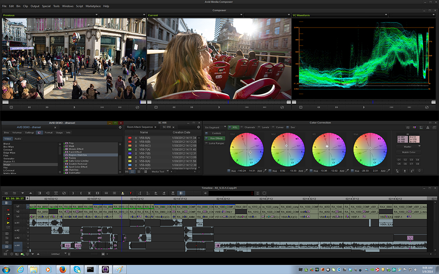Click the Effect Palette tab icon in project window
Screen dimensions: 439x274
[x=39, y=132]
